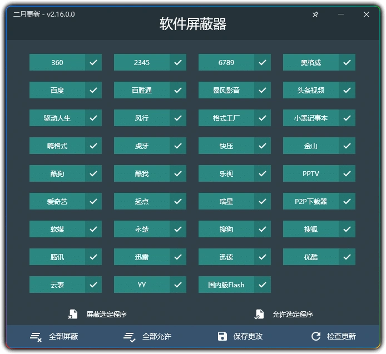Toggle the 爱奇艺 checkmark box
The image size is (386, 354).
(x=93, y=202)
